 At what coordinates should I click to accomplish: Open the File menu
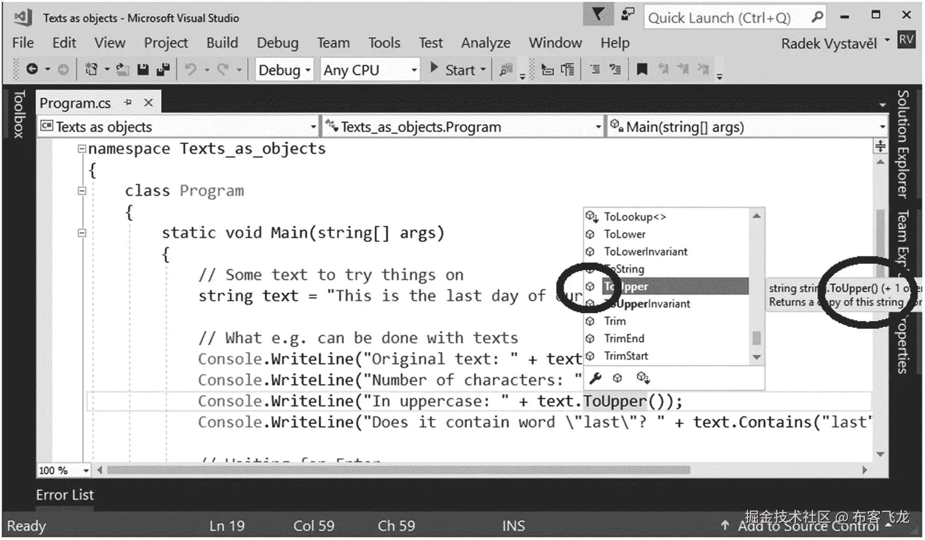coord(23,43)
